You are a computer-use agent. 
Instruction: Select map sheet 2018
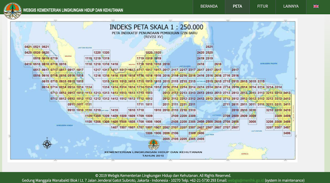pos(166,64)
